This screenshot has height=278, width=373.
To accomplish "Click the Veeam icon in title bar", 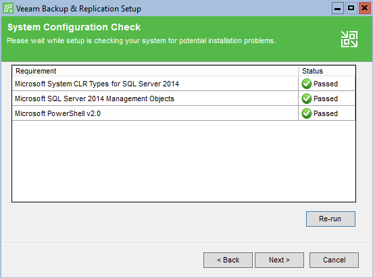I will pyautogui.click(x=8, y=8).
